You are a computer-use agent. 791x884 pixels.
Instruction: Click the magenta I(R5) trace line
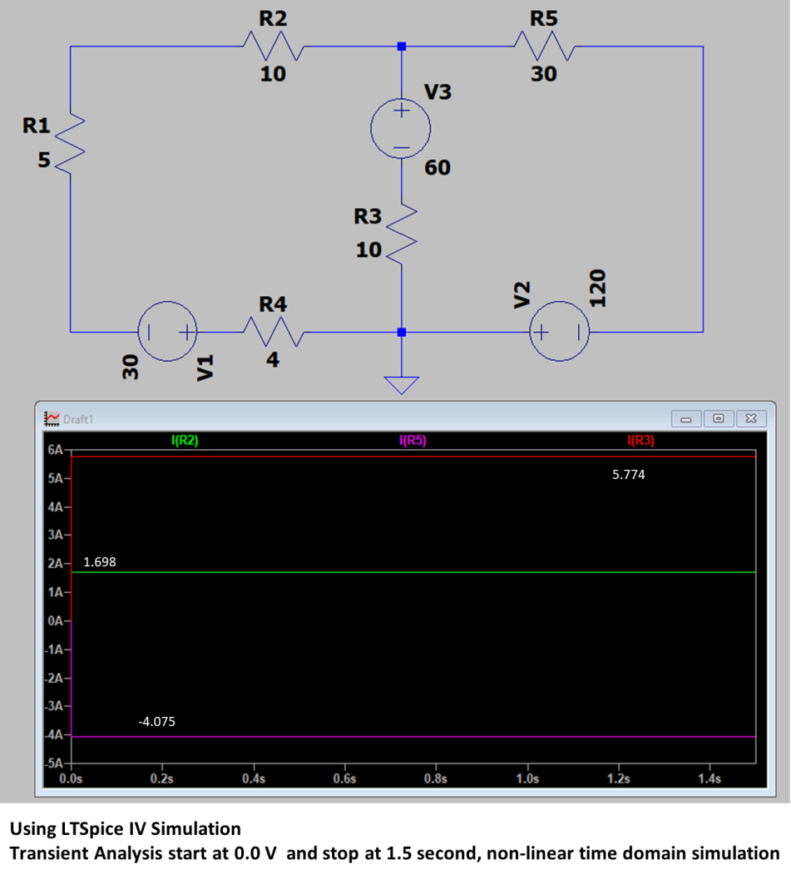click(x=413, y=736)
